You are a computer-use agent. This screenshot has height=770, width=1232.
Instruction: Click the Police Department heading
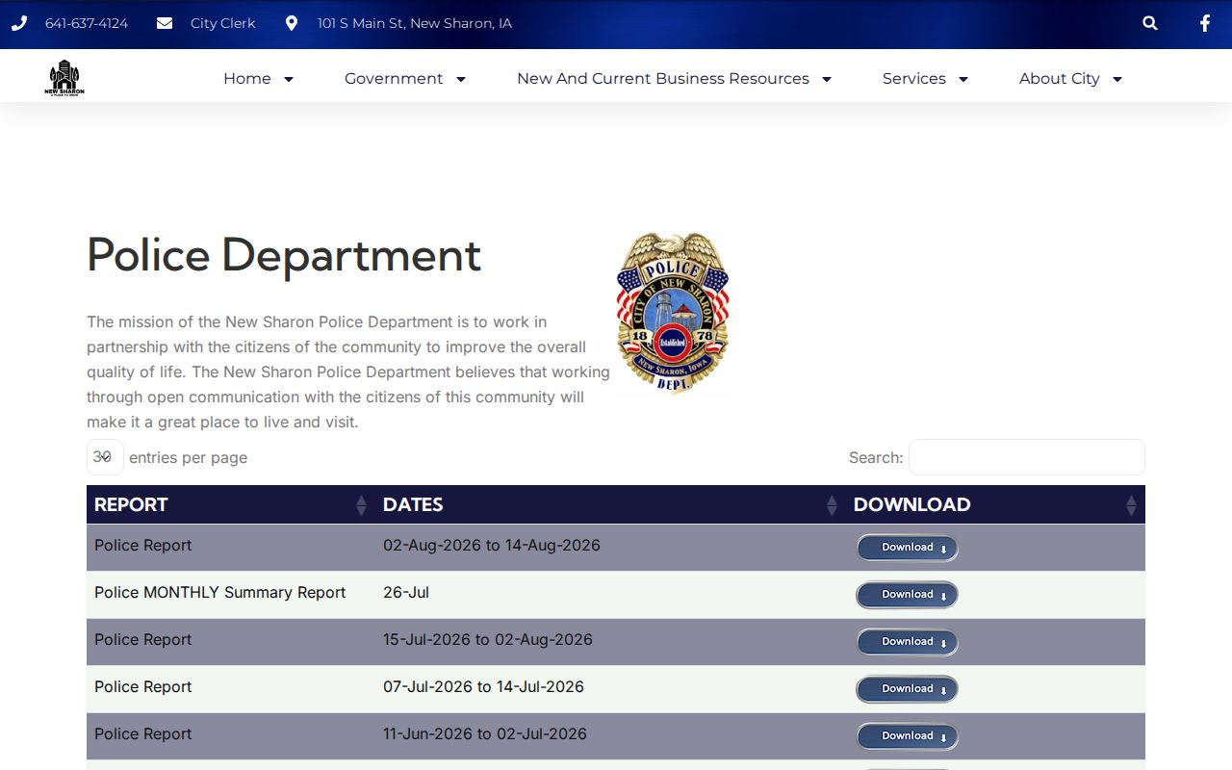284,255
